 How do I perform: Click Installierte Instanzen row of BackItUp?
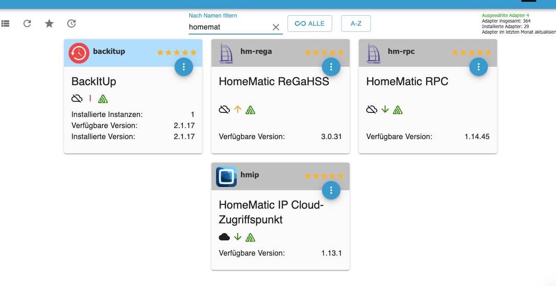pyautogui.click(x=133, y=115)
